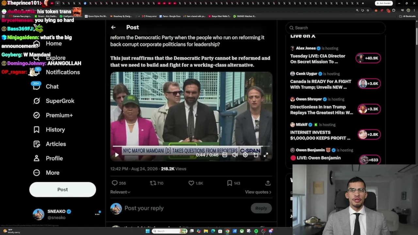This screenshot has width=418, height=235.
Task: Join Cenk Uygur live with +3.6K listeners
Action: pos(369,84)
